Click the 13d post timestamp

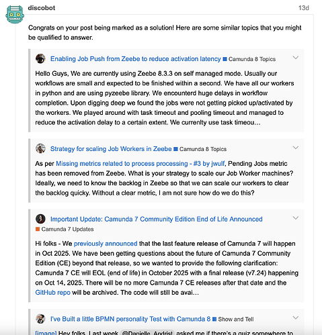[304, 8]
